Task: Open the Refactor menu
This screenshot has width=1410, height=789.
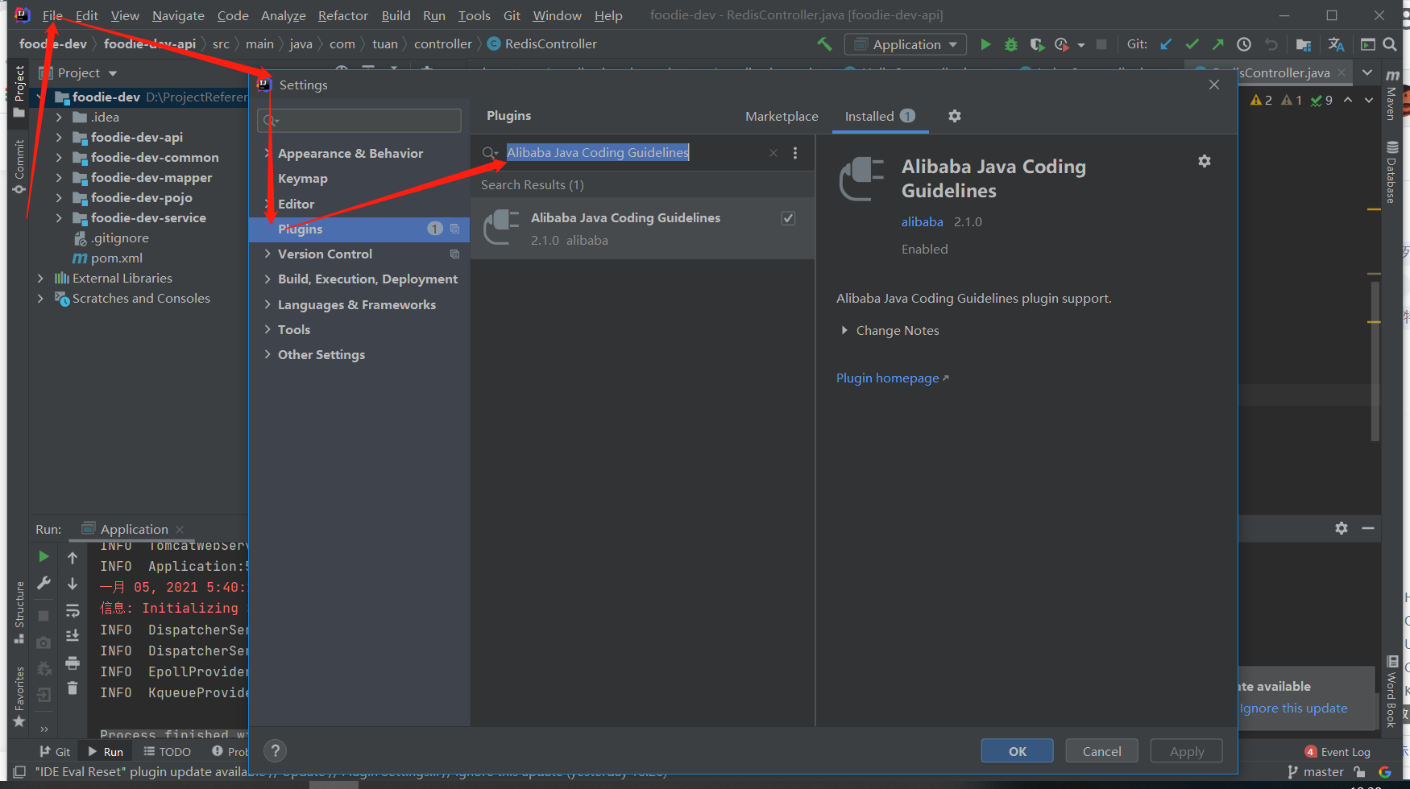Action: (342, 15)
